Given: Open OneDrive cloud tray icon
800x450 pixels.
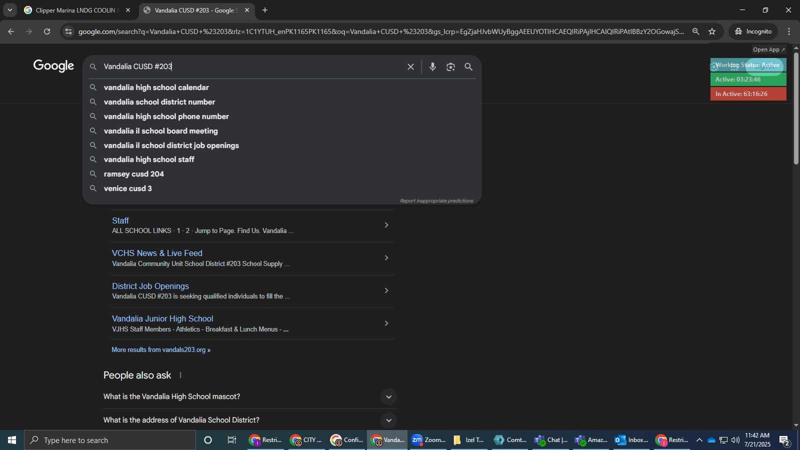Looking at the screenshot, I should click(711, 440).
